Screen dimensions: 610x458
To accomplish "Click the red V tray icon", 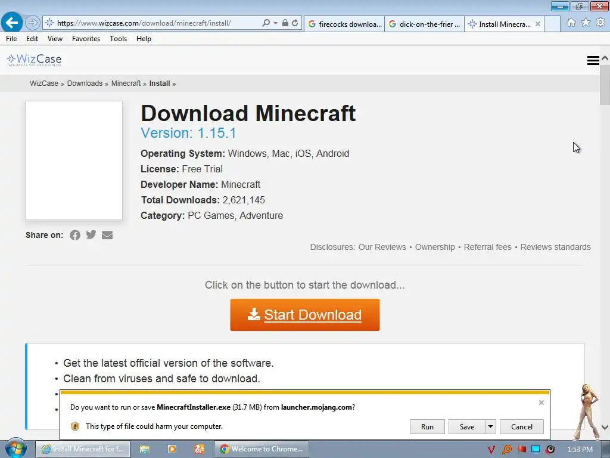I will click(x=491, y=450).
